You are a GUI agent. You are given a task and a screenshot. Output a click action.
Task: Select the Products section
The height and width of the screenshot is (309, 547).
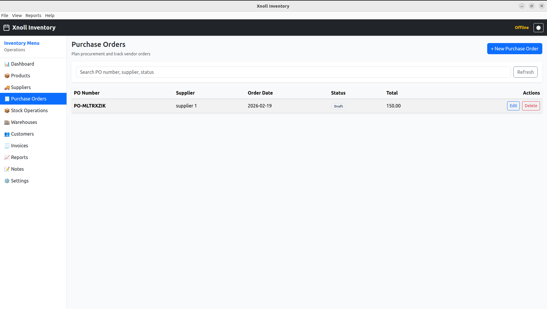click(x=21, y=76)
